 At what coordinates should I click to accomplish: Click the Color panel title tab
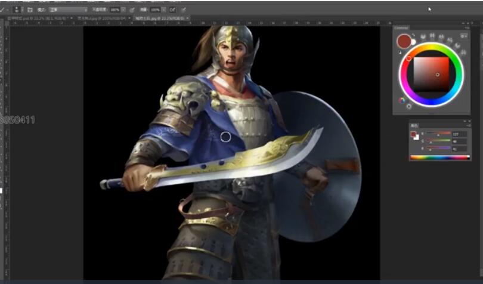pos(414,125)
